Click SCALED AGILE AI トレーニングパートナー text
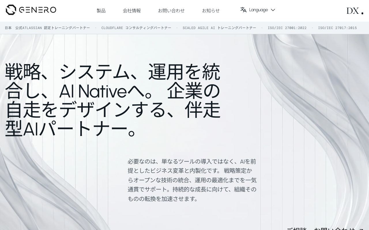The image size is (369, 230). 219,28
